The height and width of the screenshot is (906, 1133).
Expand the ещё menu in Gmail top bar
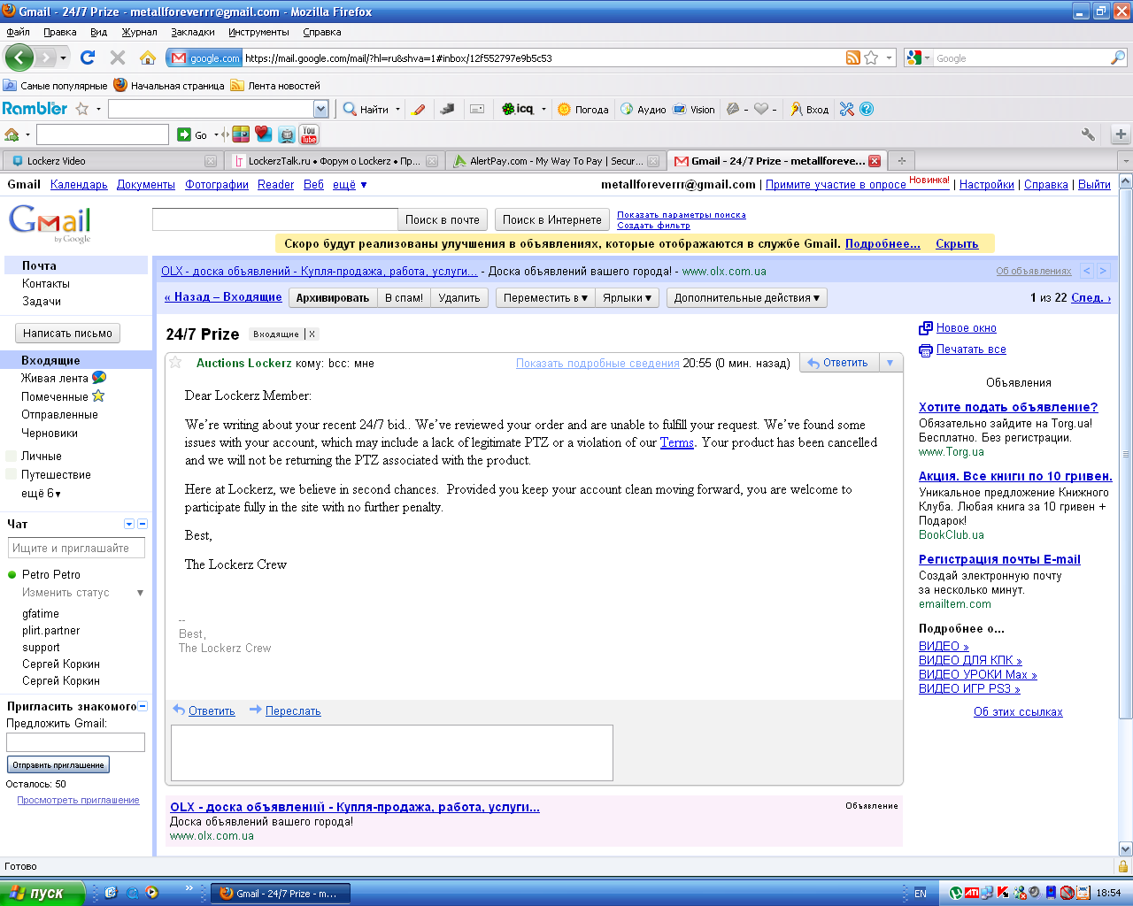(x=350, y=185)
